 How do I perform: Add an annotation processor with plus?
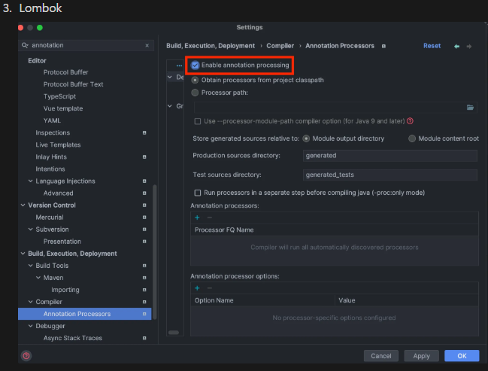click(197, 217)
